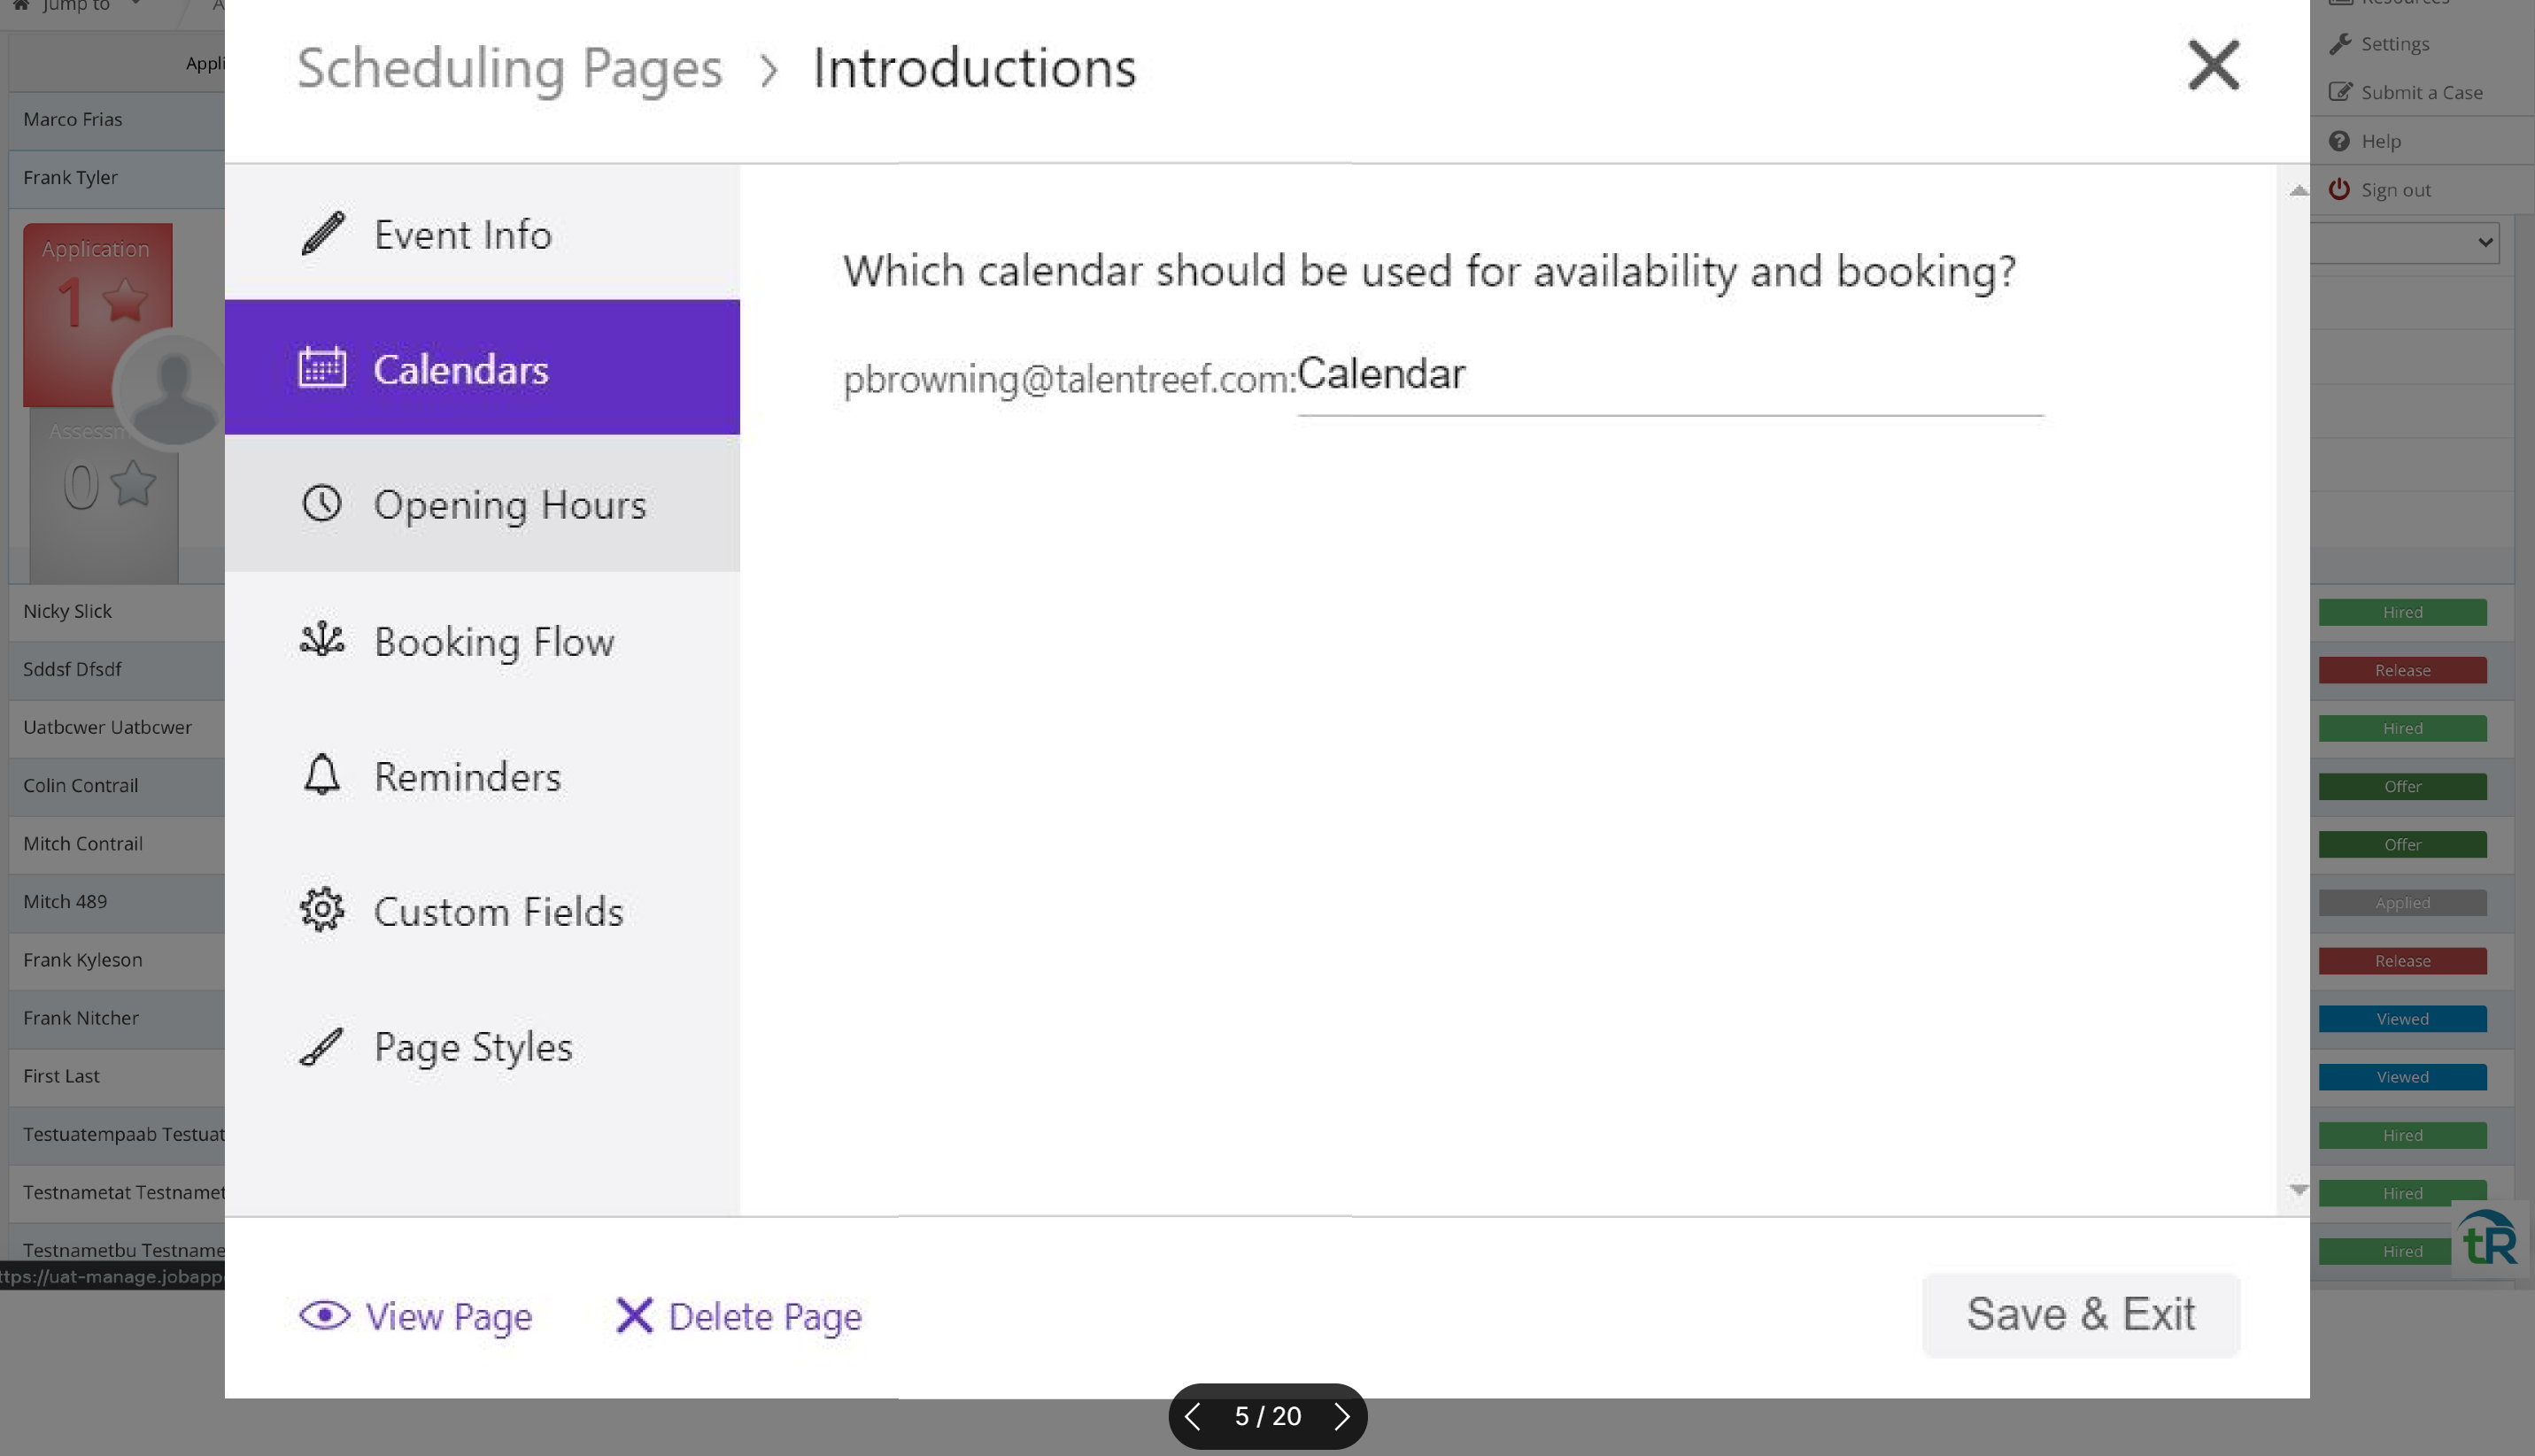Click the Booking Flow branch icon
2535x1456 pixels.
(x=321, y=641)
